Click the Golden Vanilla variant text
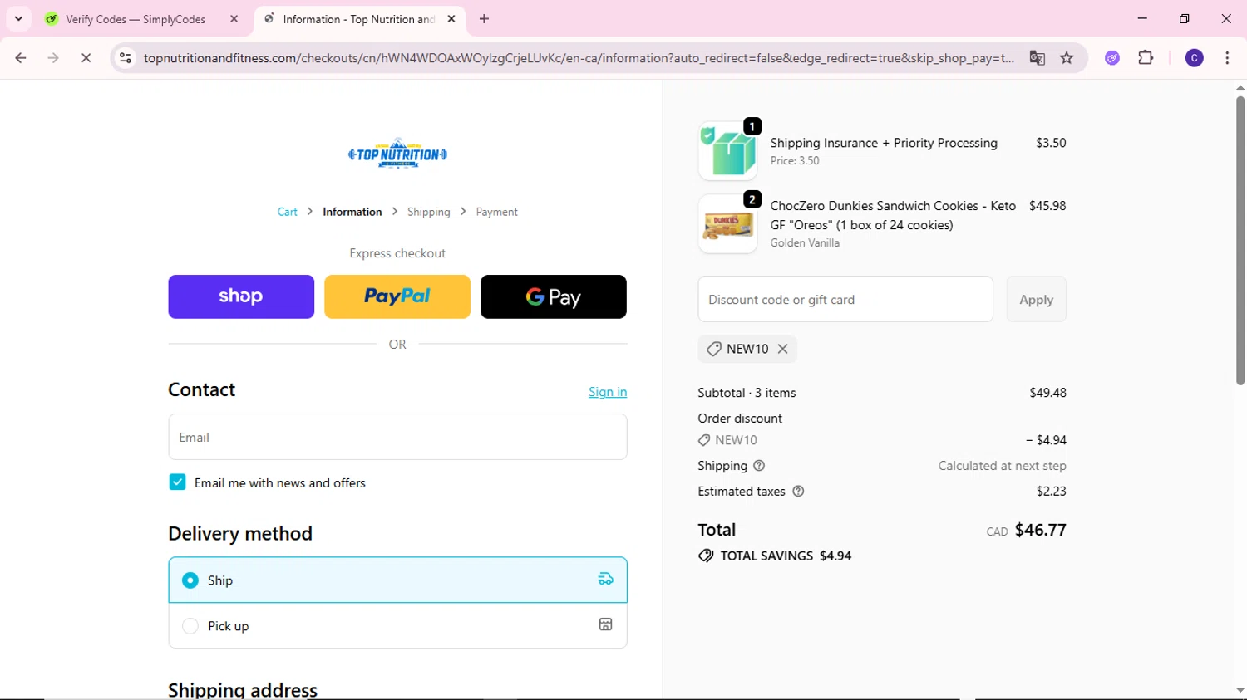This screenshot has height=700, width=1247. coord(805,242)
